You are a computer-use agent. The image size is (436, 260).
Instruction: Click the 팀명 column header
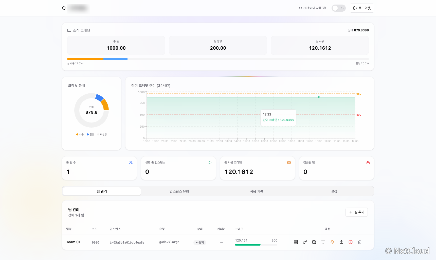pos(69,229)
